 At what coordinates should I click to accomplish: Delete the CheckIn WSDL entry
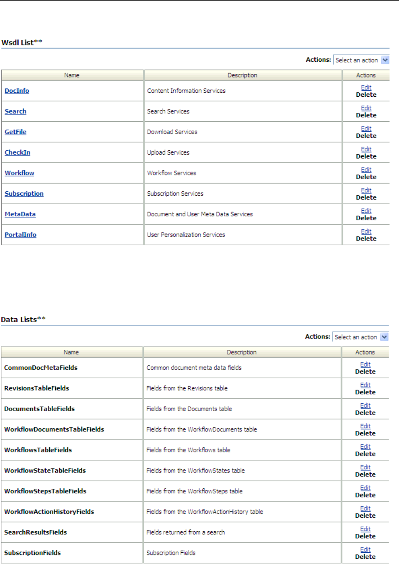366,156
